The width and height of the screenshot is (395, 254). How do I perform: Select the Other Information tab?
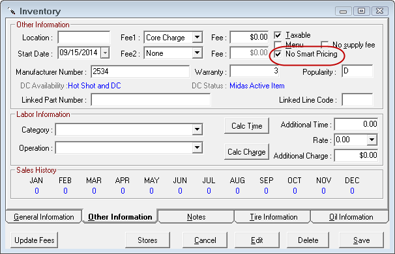(x=120, y=216)
